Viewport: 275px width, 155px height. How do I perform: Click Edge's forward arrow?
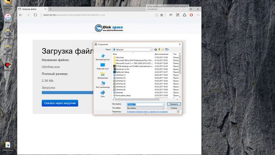[x=28, y=15]
